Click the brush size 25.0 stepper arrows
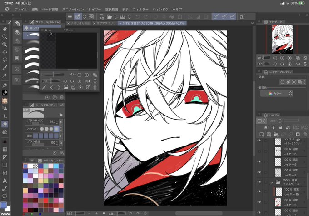Image resolution: width=309 pixels, height=216 pixels. tap(57, 122)
